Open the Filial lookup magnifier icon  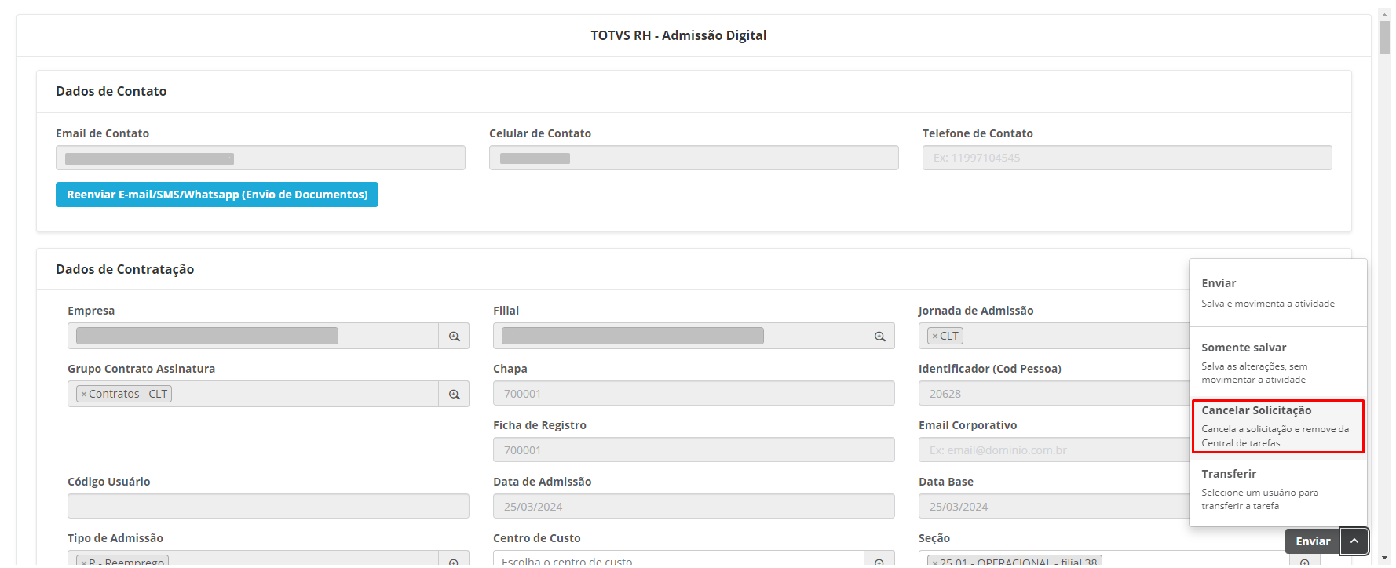click(x=879, y=336)
